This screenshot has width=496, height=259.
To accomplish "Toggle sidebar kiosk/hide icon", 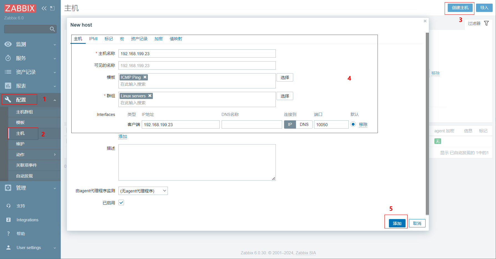I will tap(52, 8).
